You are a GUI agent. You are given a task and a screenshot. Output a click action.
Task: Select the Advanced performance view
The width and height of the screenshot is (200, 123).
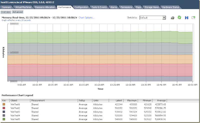(17, 12)
